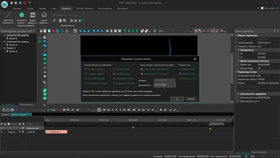Select radio 'До указанной позиции'
Image resolution: width=280 pixels, height=158 pixels.
click(114, 83)
